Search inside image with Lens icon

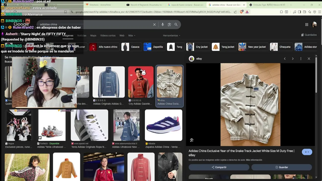tap(192, 140)
